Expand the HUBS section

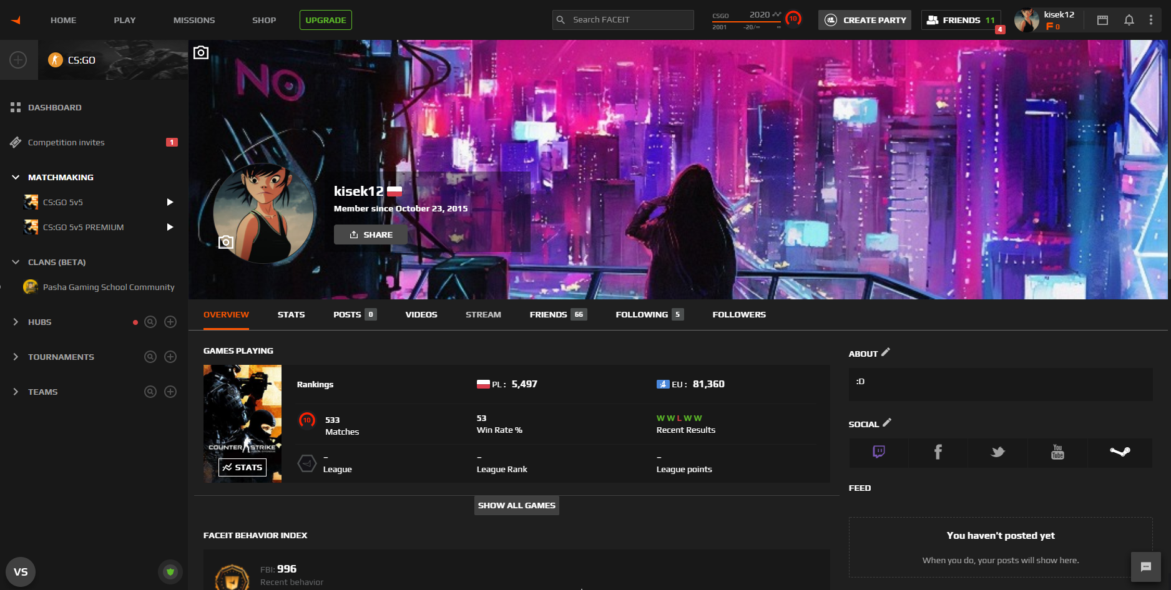click(x=16, y=322)
